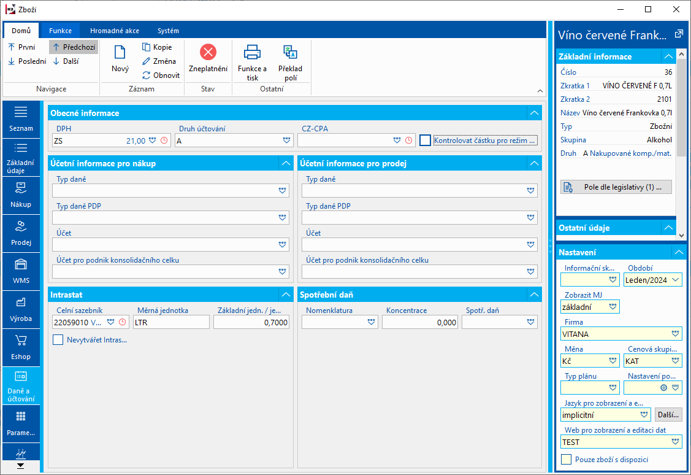Click the Další... language button
This screenshot has height=475, width=691.
pyautogui.click(x=668, y=415)
